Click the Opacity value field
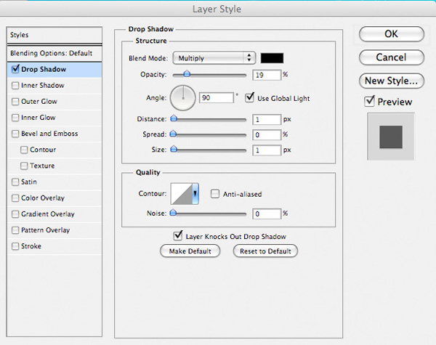This screenshot has height=345, width=436. [267, 75]
